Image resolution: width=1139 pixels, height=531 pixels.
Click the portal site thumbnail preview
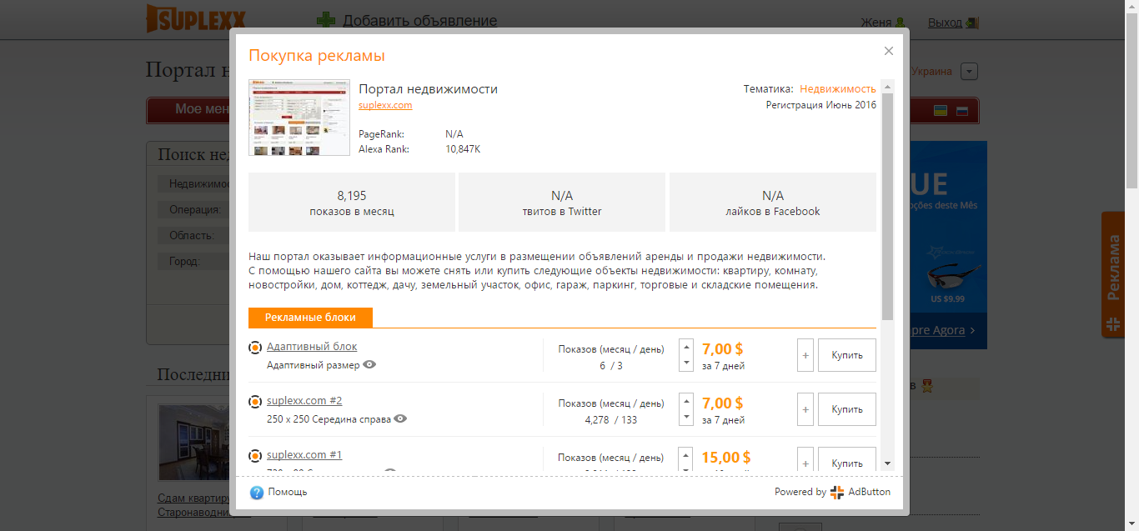(299, 118)
